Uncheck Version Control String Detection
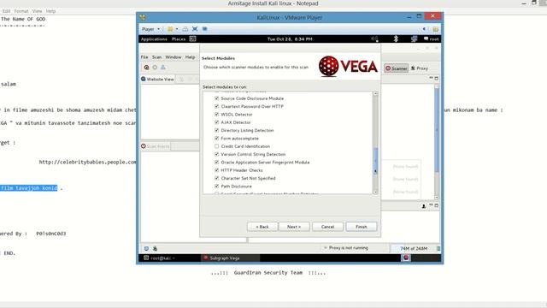This screenshot has height=308, width=547. pos(216,154)
